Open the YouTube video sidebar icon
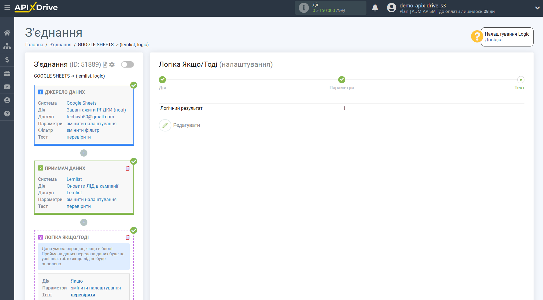 click(7, 87)
